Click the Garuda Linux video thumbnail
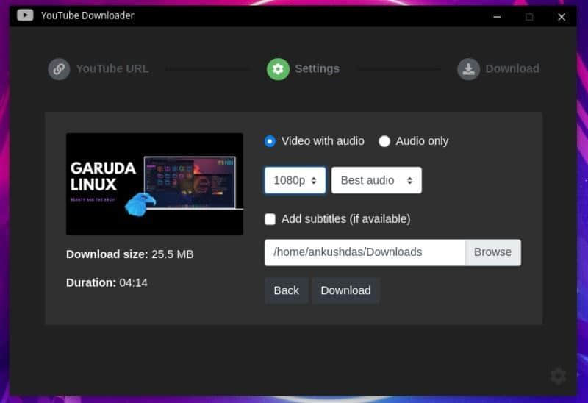Screen dimensions: 588x403 [x=154, y=184]
